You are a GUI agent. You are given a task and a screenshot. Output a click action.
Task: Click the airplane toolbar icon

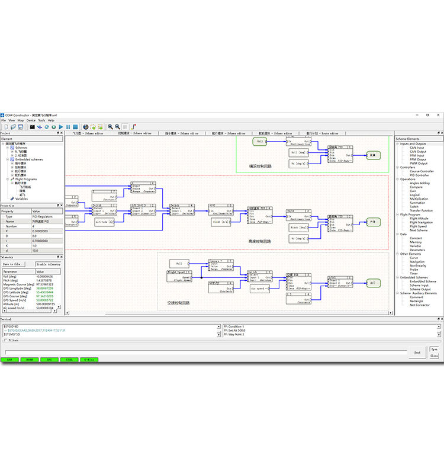pos(39,127)
